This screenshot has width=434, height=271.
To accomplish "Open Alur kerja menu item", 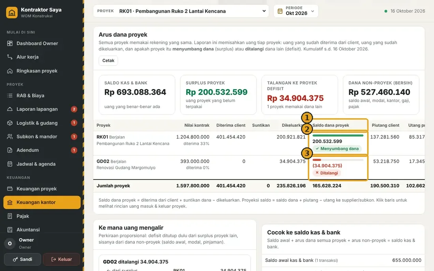I will [x=42, y=57].
